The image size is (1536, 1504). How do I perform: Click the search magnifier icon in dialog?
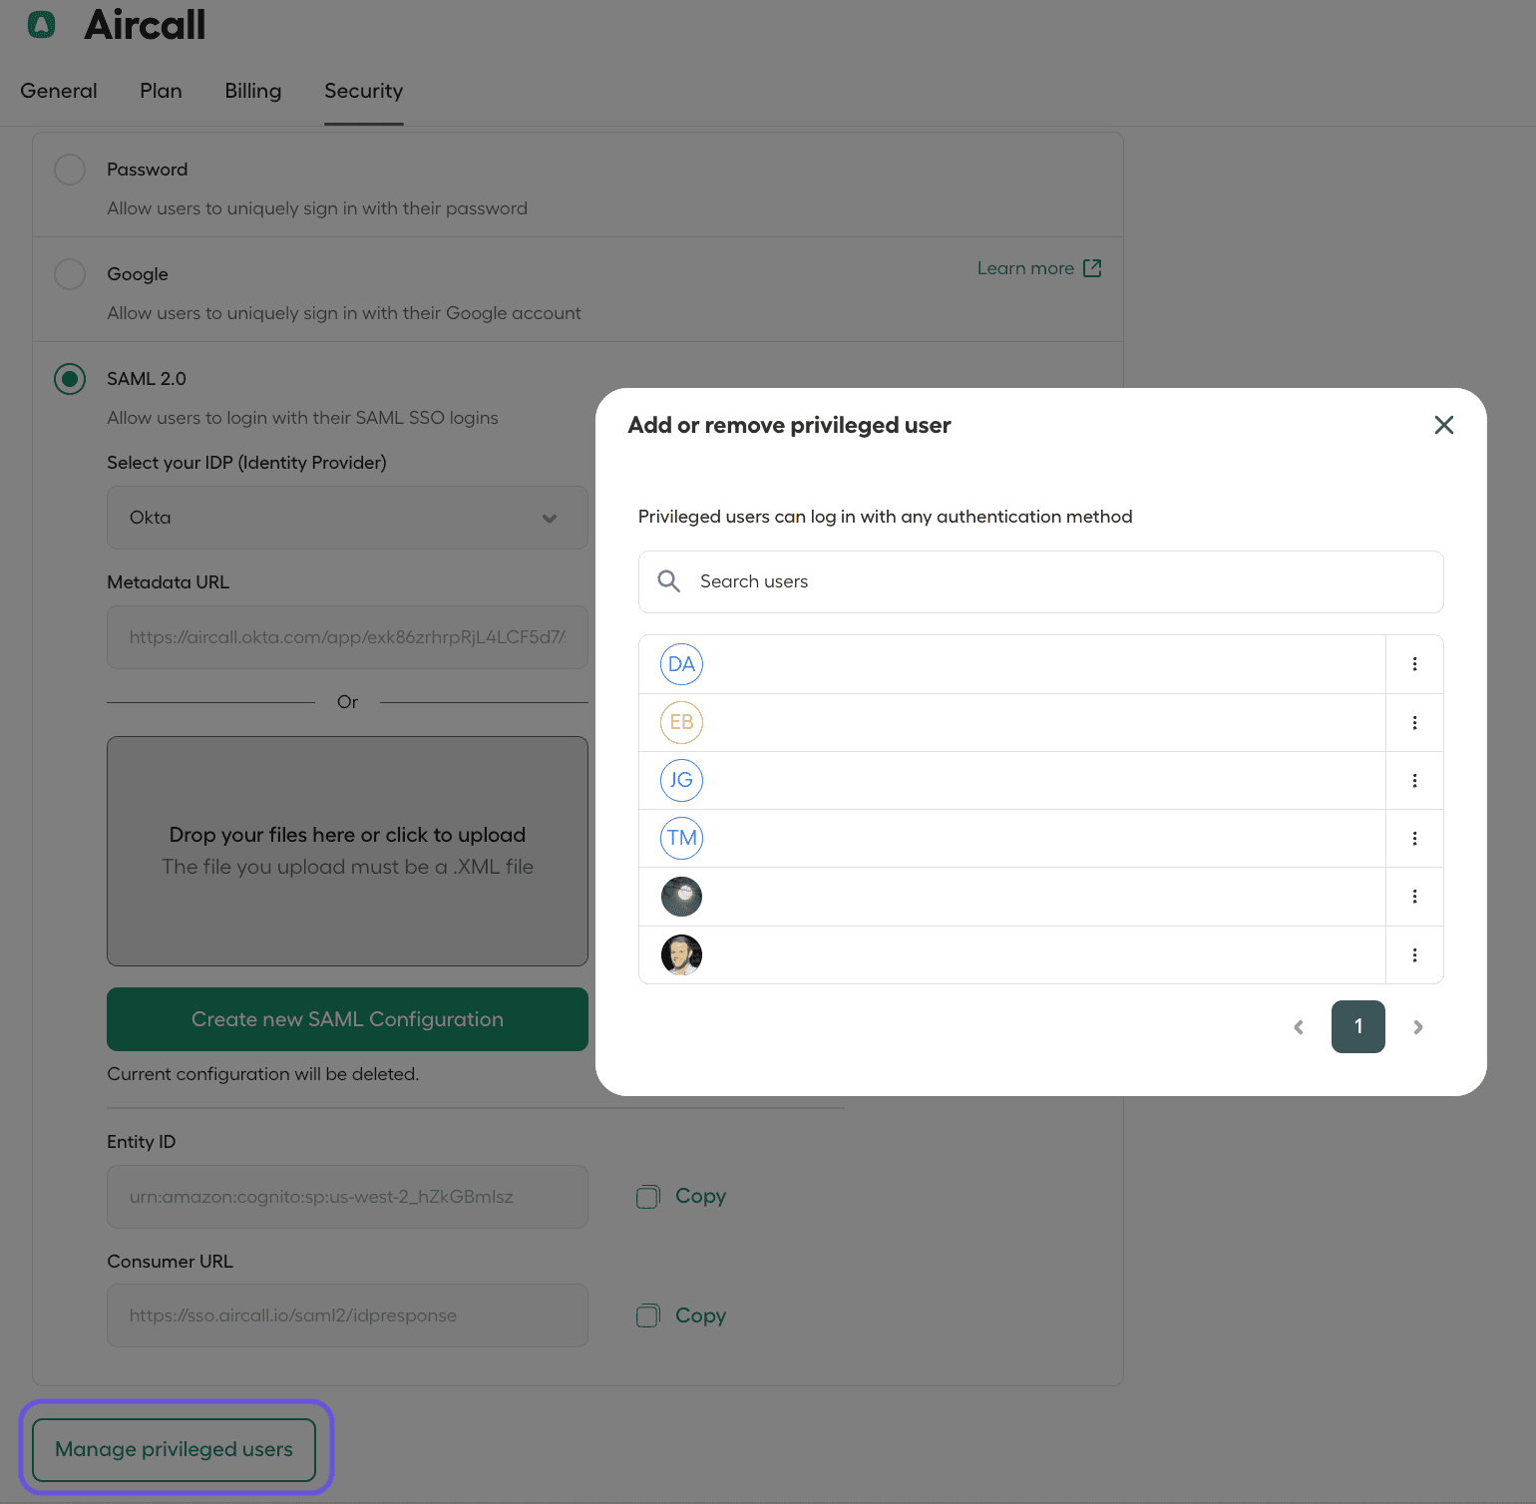[x=669, y=581]
